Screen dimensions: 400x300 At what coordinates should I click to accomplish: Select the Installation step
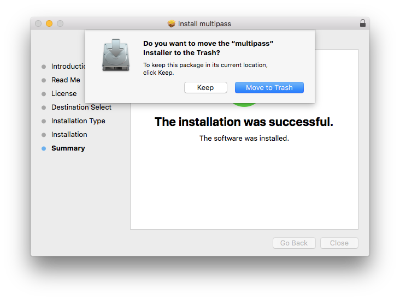point(69,135)
